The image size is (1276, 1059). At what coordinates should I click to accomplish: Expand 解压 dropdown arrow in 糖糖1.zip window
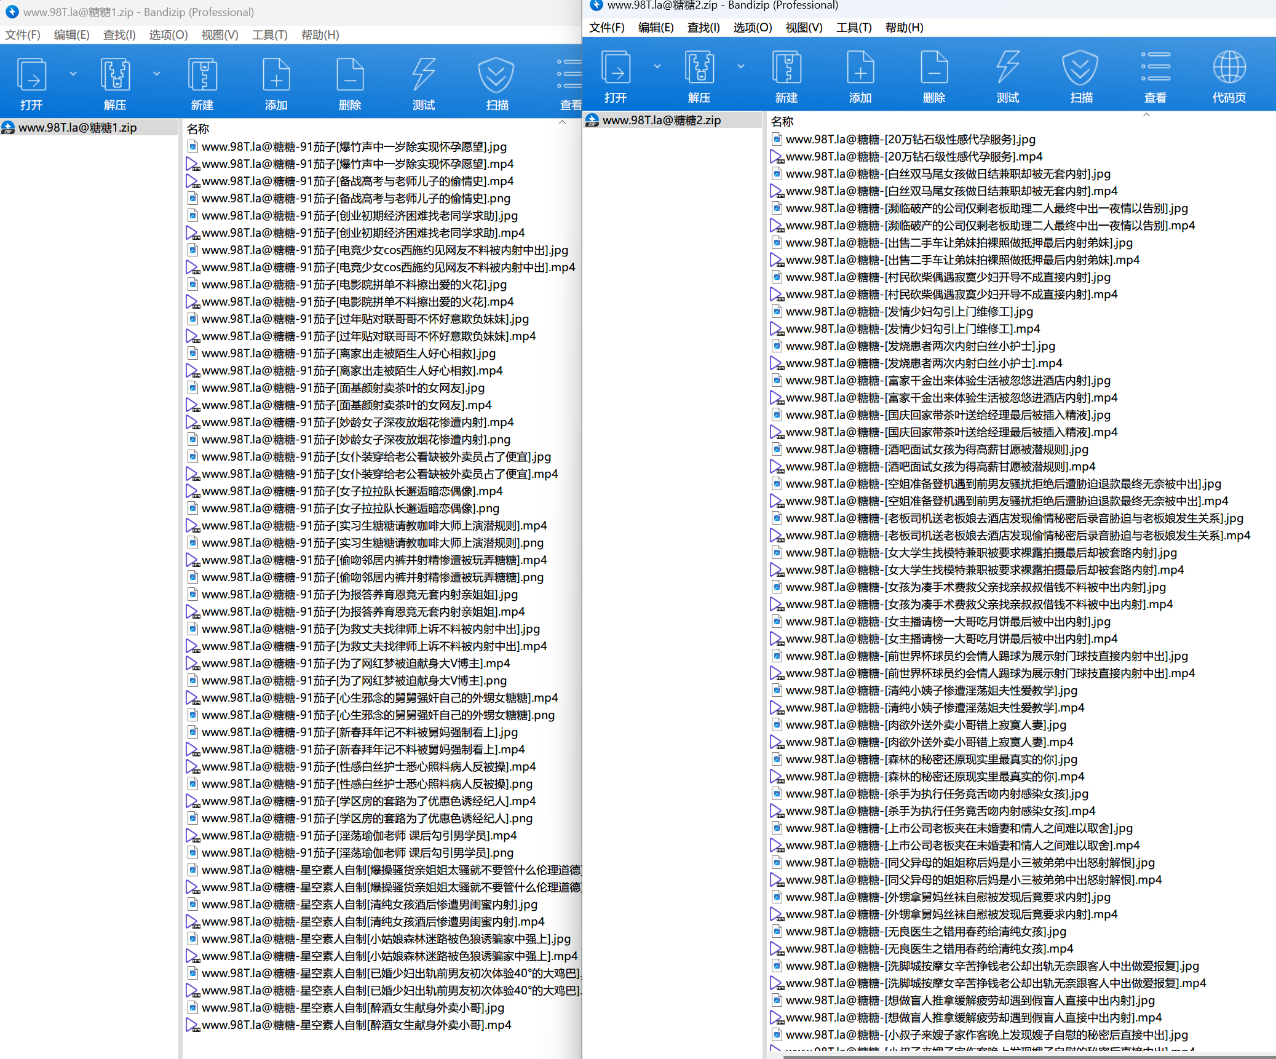tap(157, 74)
